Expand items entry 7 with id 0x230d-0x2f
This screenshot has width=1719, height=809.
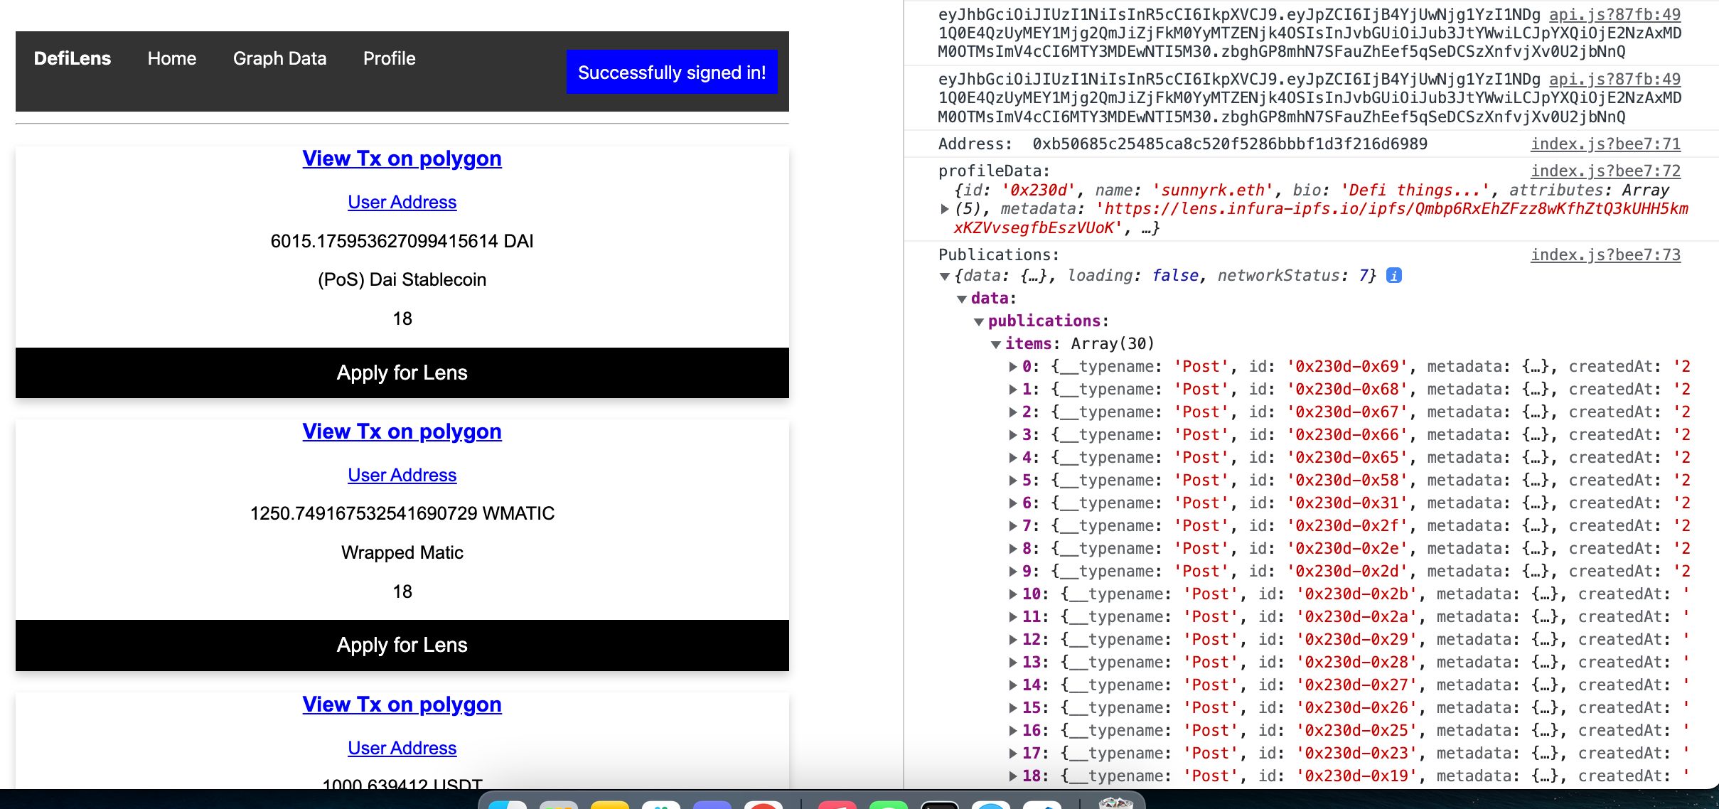point(1013,526)
